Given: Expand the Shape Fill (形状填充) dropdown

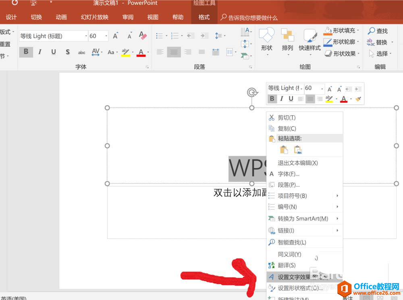Looking at the screenshot, I should point(359,31).
